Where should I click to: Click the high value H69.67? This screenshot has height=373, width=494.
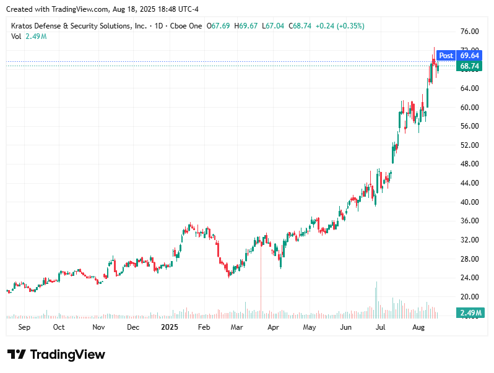246,26
